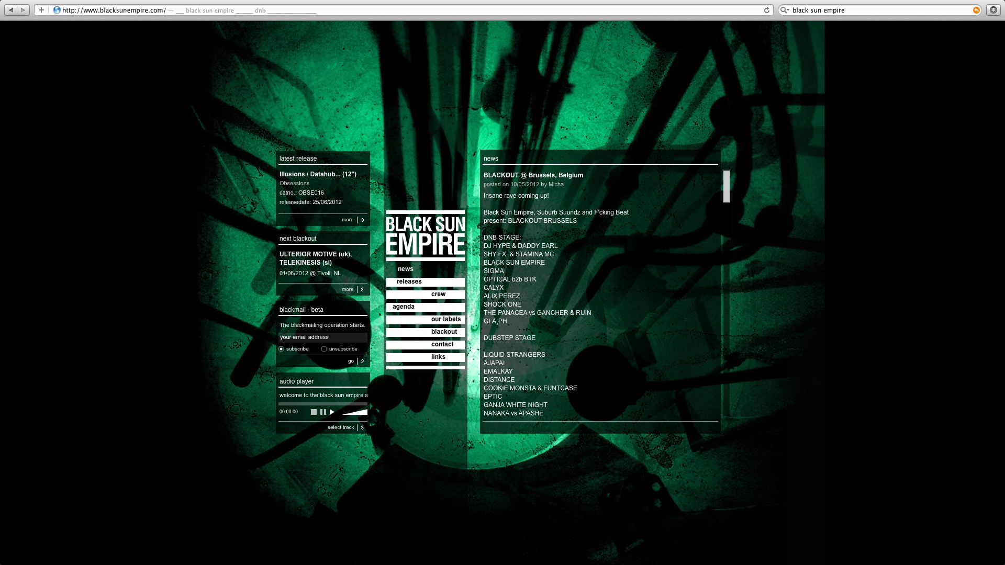
Task: Click 'LIQUID STRANGERS' lineup entry
Action: (515, 355)
